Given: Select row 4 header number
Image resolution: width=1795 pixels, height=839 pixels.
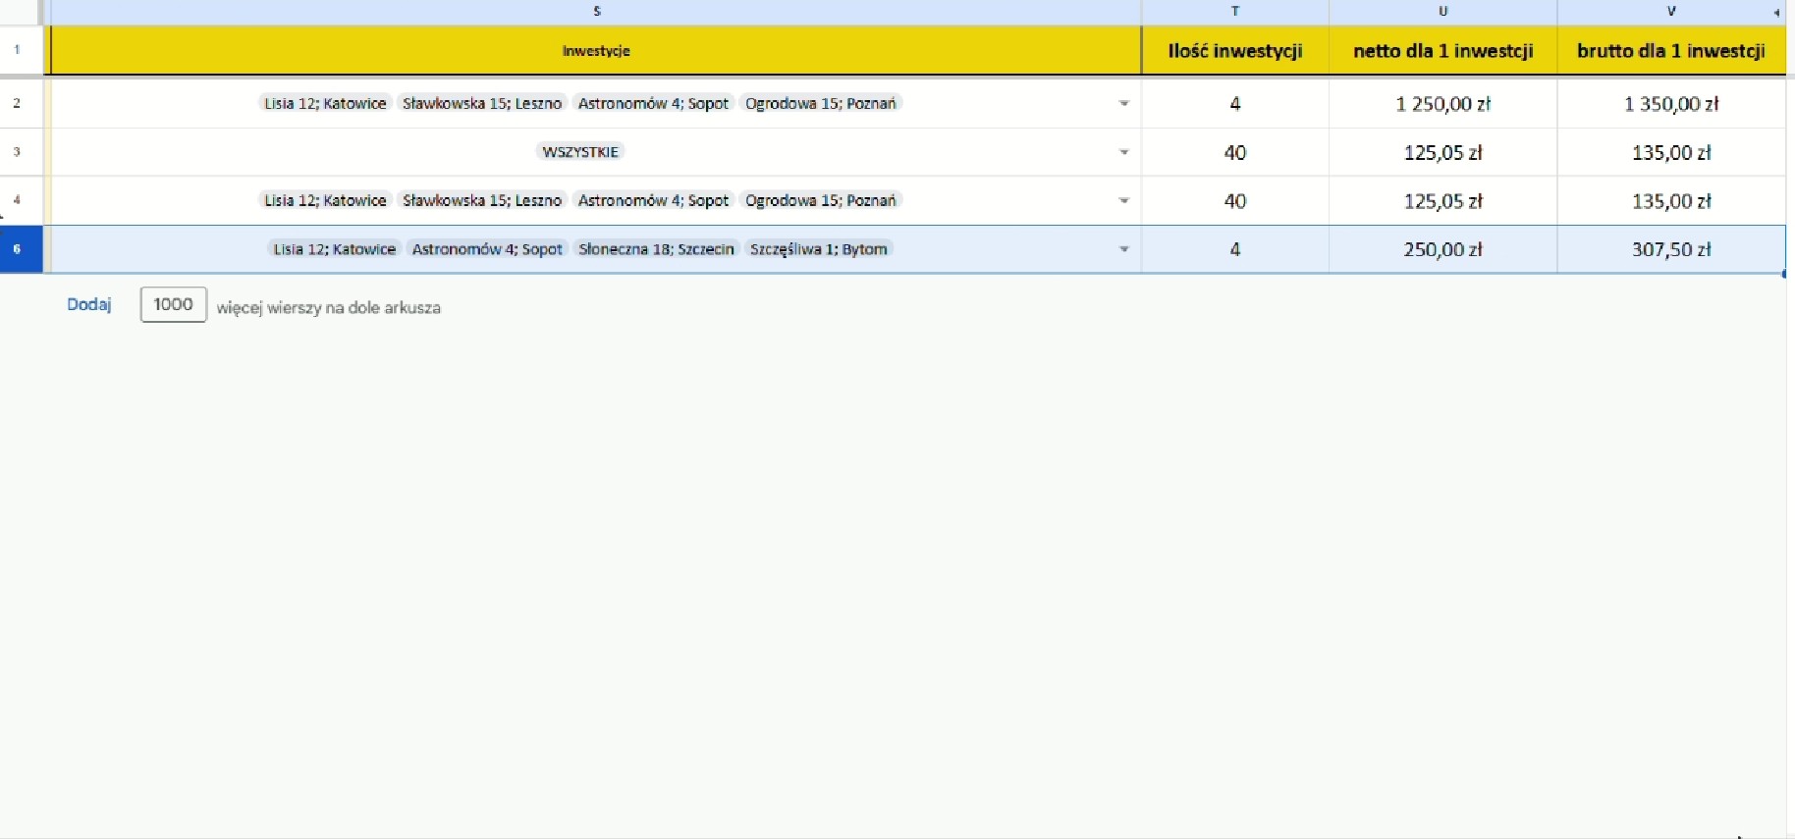Looking at the screenshot, I should coord(17,200).
